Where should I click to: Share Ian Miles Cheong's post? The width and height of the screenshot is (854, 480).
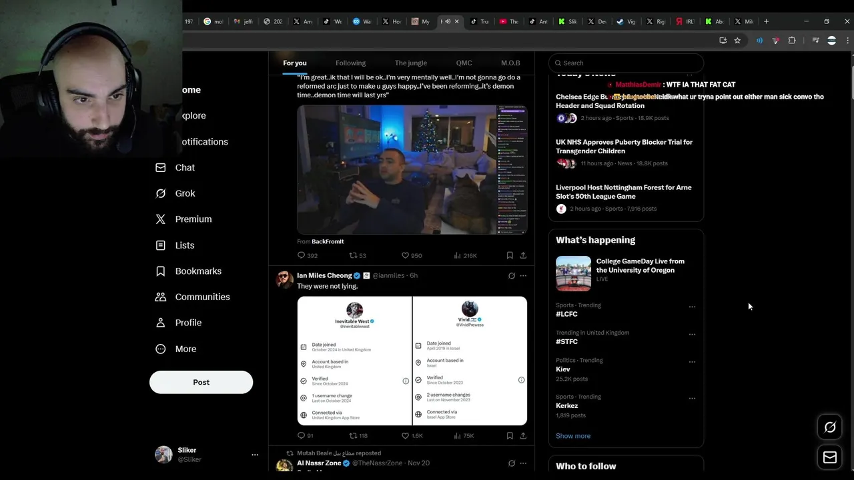[x=523, y=435]
